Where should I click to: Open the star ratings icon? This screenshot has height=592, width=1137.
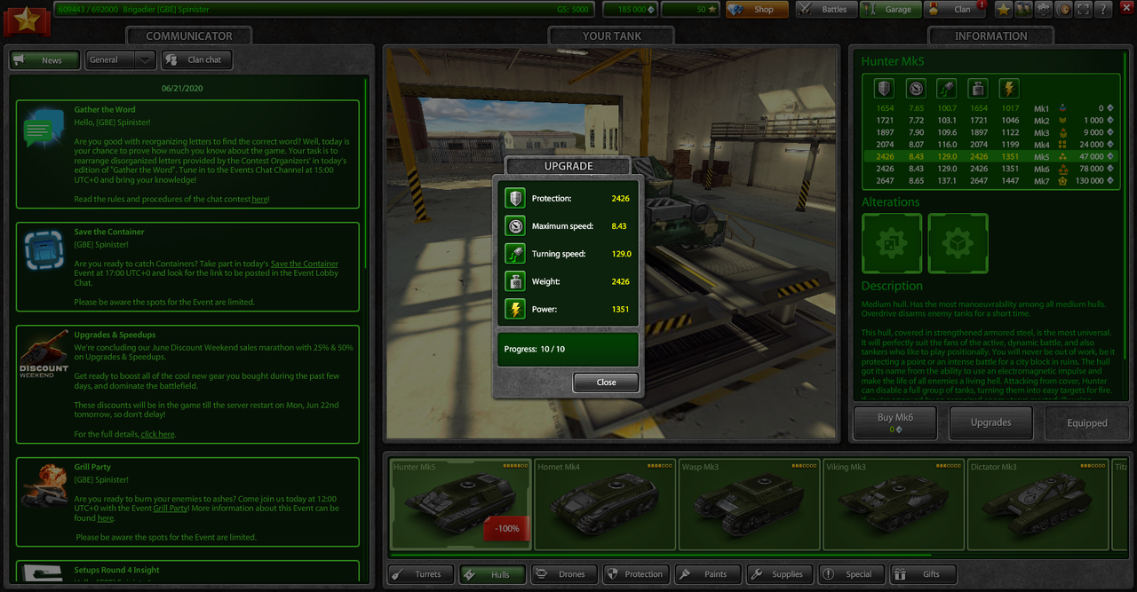(1003, 9)
